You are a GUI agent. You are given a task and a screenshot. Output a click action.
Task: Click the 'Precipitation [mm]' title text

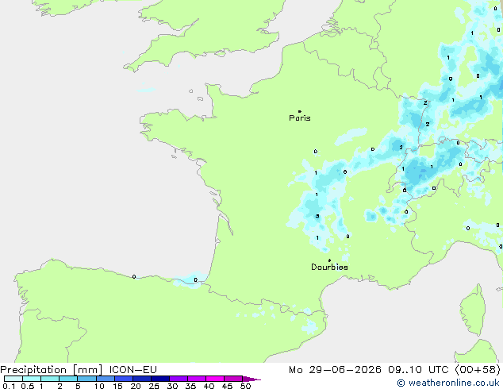(52, 370)
